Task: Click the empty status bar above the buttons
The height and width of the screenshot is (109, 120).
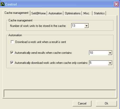Action: pos(60,94)
